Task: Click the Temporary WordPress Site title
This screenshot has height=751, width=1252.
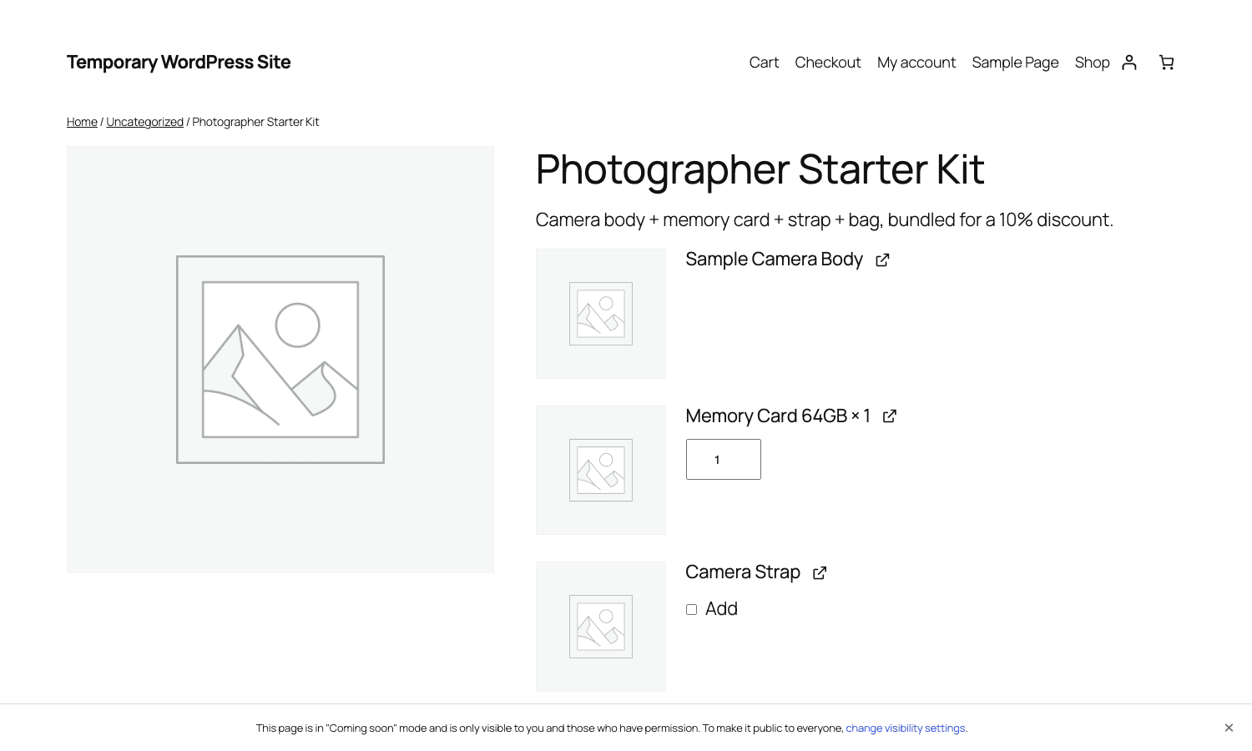Action: coord(179,63)
